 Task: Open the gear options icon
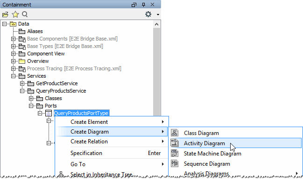(x=148, y=14)
